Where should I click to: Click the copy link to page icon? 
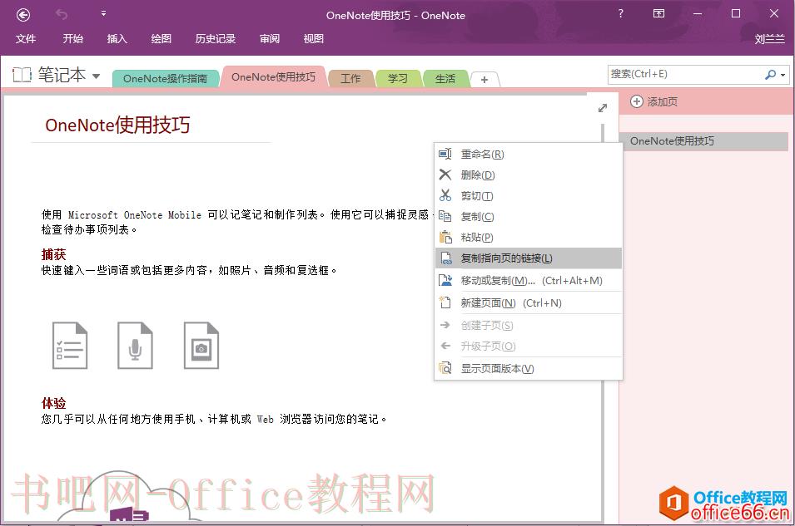445,258
